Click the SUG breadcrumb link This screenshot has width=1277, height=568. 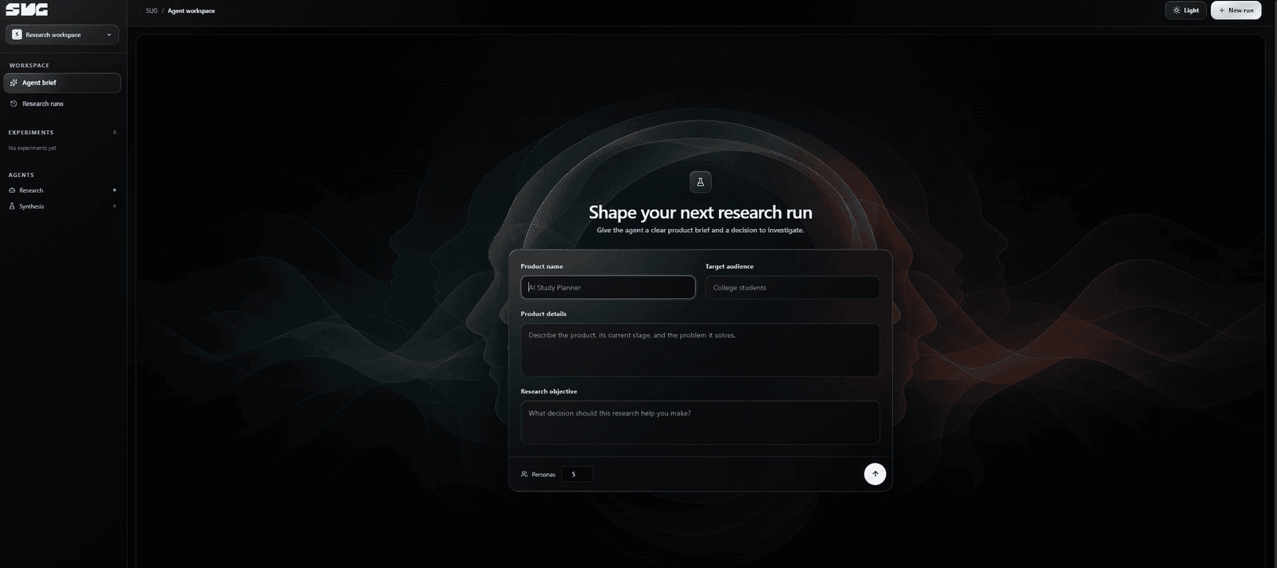tap(152, 11)
